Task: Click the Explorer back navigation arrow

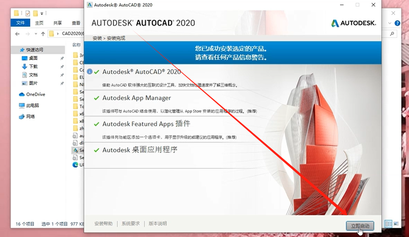Action: coord(17,33)
